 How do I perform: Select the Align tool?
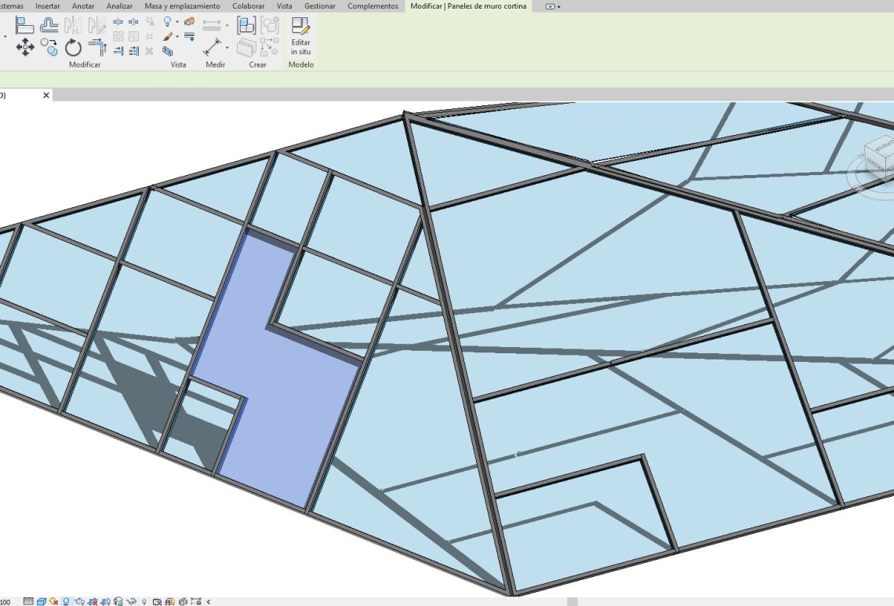25,25
